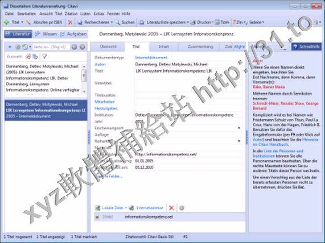Click the Web attachment row icon
This screenshot has height=243, width=325.
[x=97, y=217]
